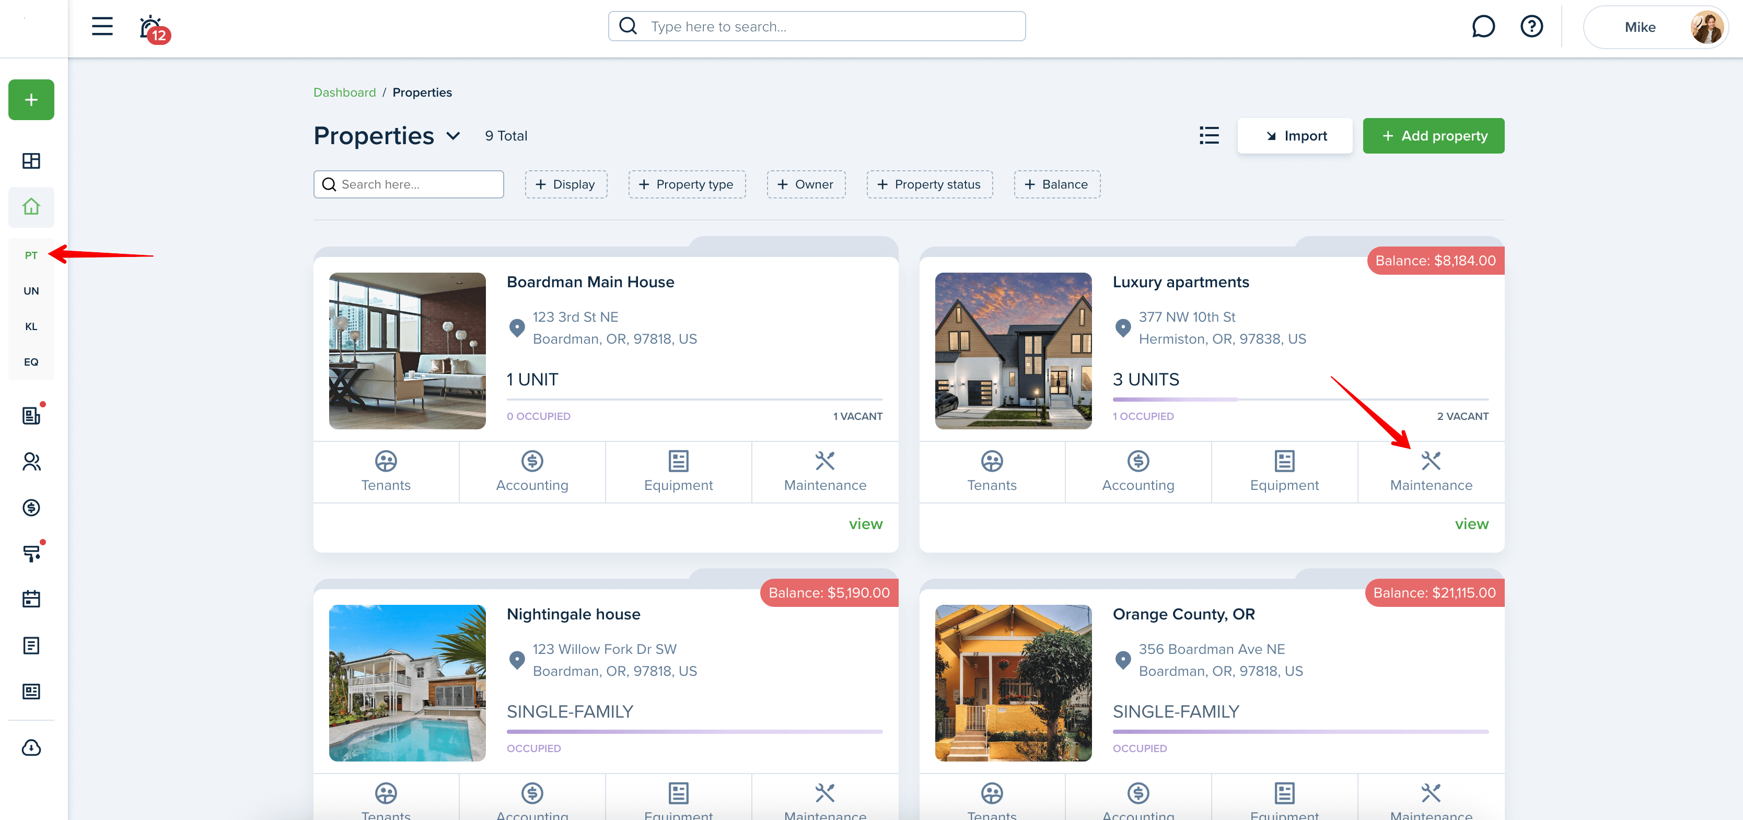The width and height of the screenshot is (1743, 820).
Task: Open the contacts people icon in sidebar
Action: (x=31, y=461)
